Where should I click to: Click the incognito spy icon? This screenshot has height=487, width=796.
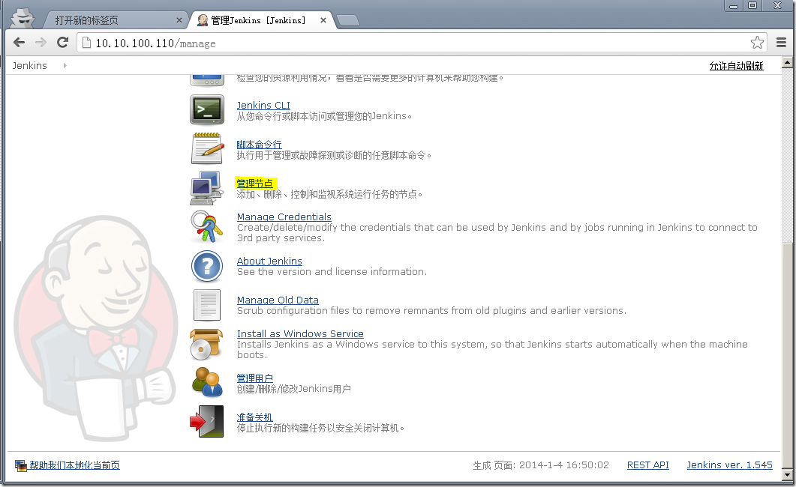tap(23, 18)
